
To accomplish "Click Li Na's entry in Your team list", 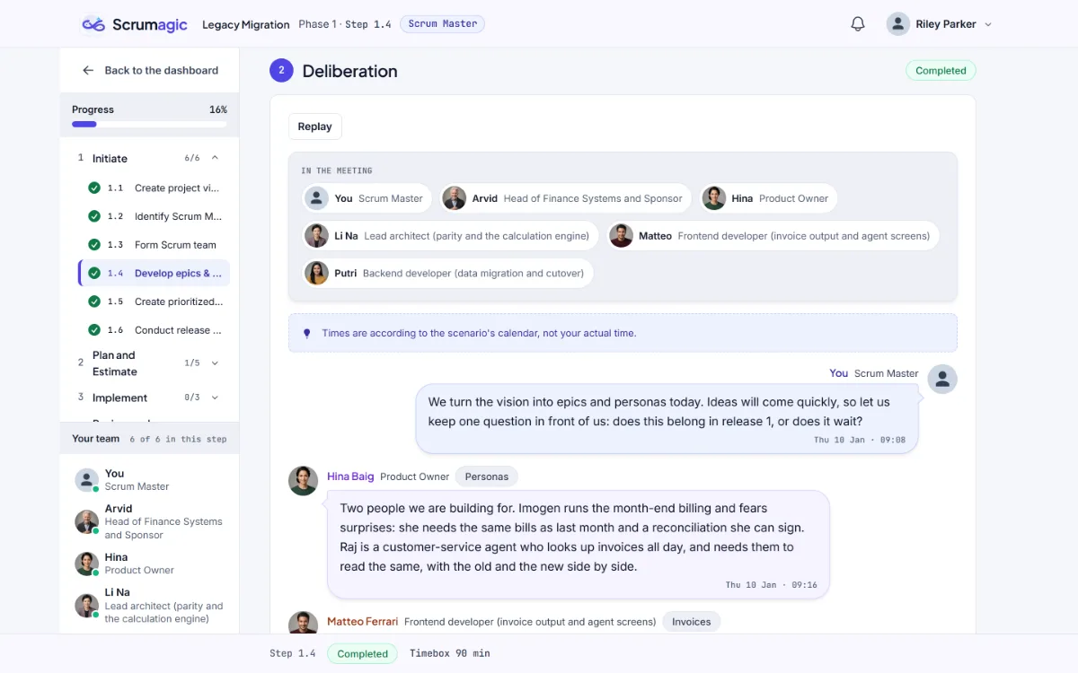I will click(x=149, y=606).
